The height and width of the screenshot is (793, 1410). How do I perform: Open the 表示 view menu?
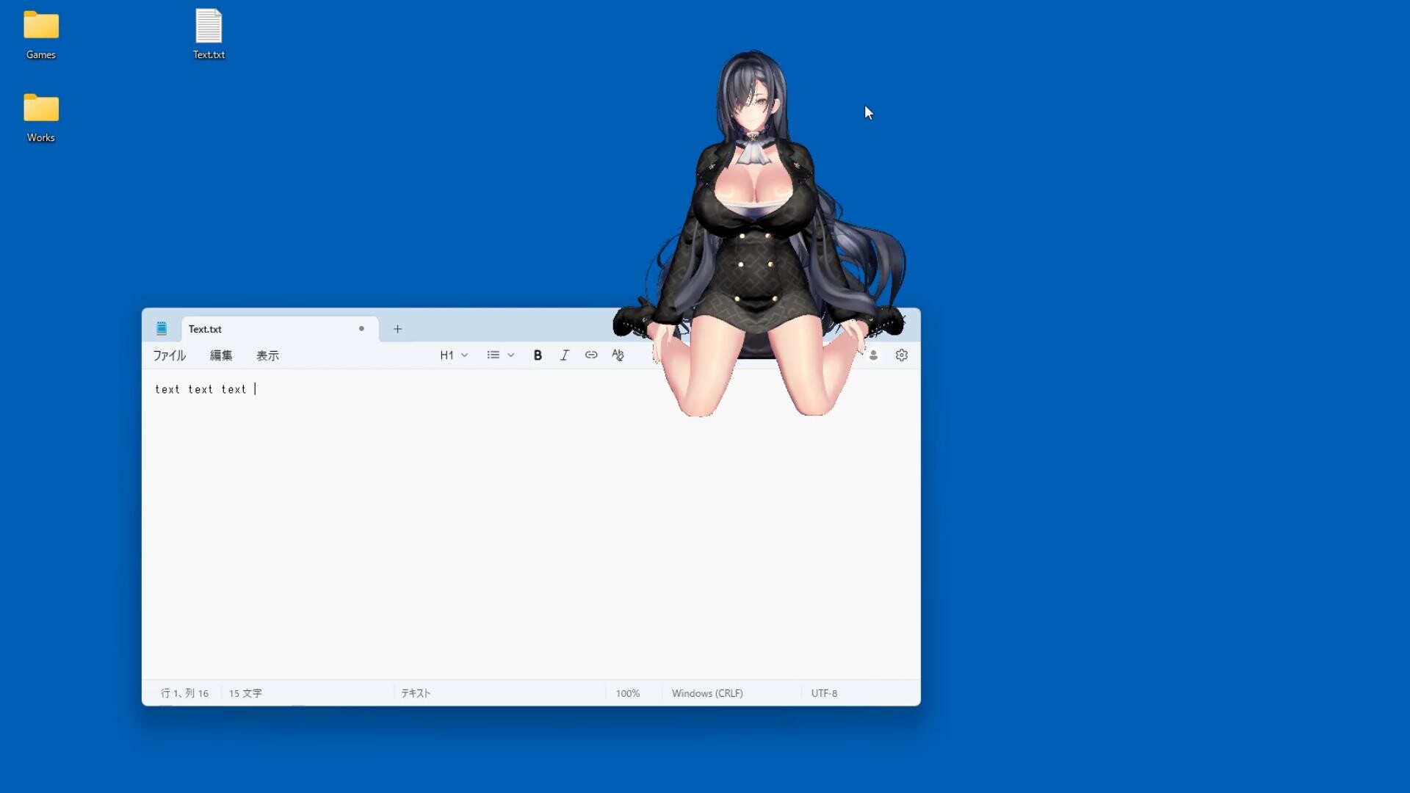pos(267,355)
